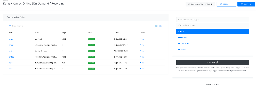Click the Published badge in the 24 Jun 2024 row
The width and height of the screenshot is (256, 99).
[x=91, y=39]
